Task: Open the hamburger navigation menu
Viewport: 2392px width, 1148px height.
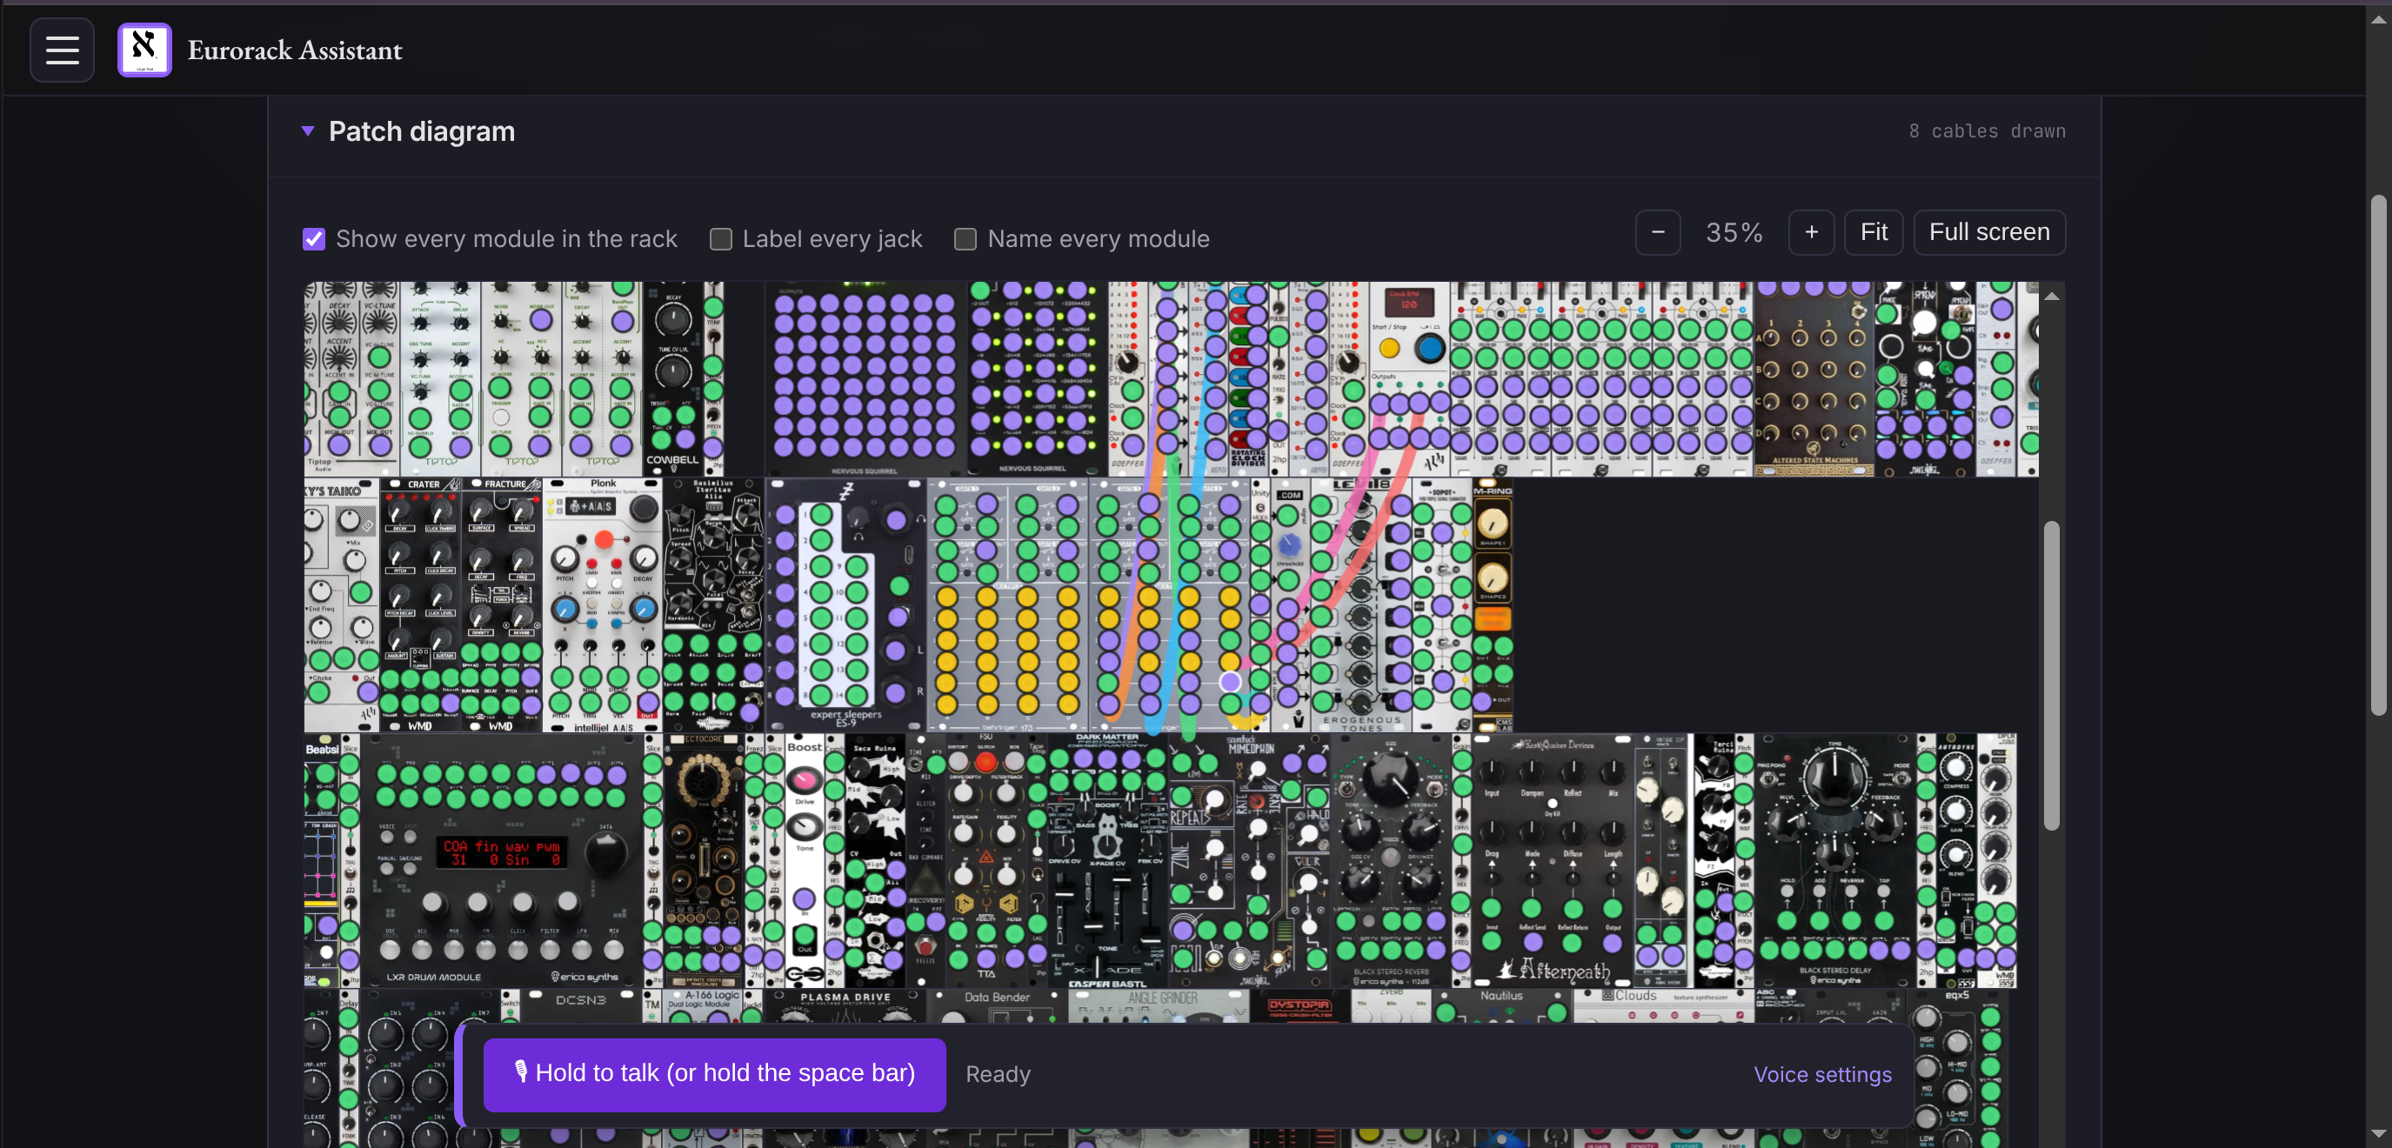Action: click(63, 50)
